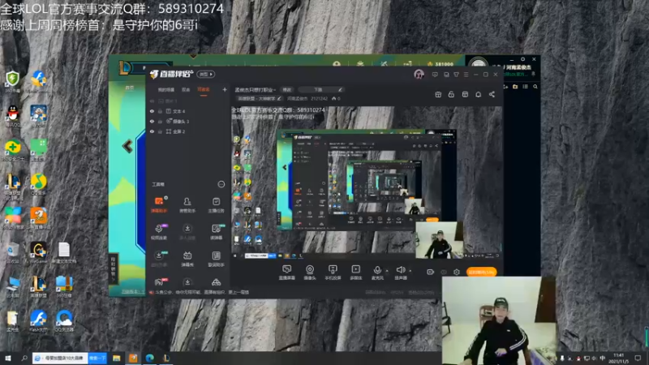
Task: Click the 麦克风 microphone icon
Action: tap(377, 270)
